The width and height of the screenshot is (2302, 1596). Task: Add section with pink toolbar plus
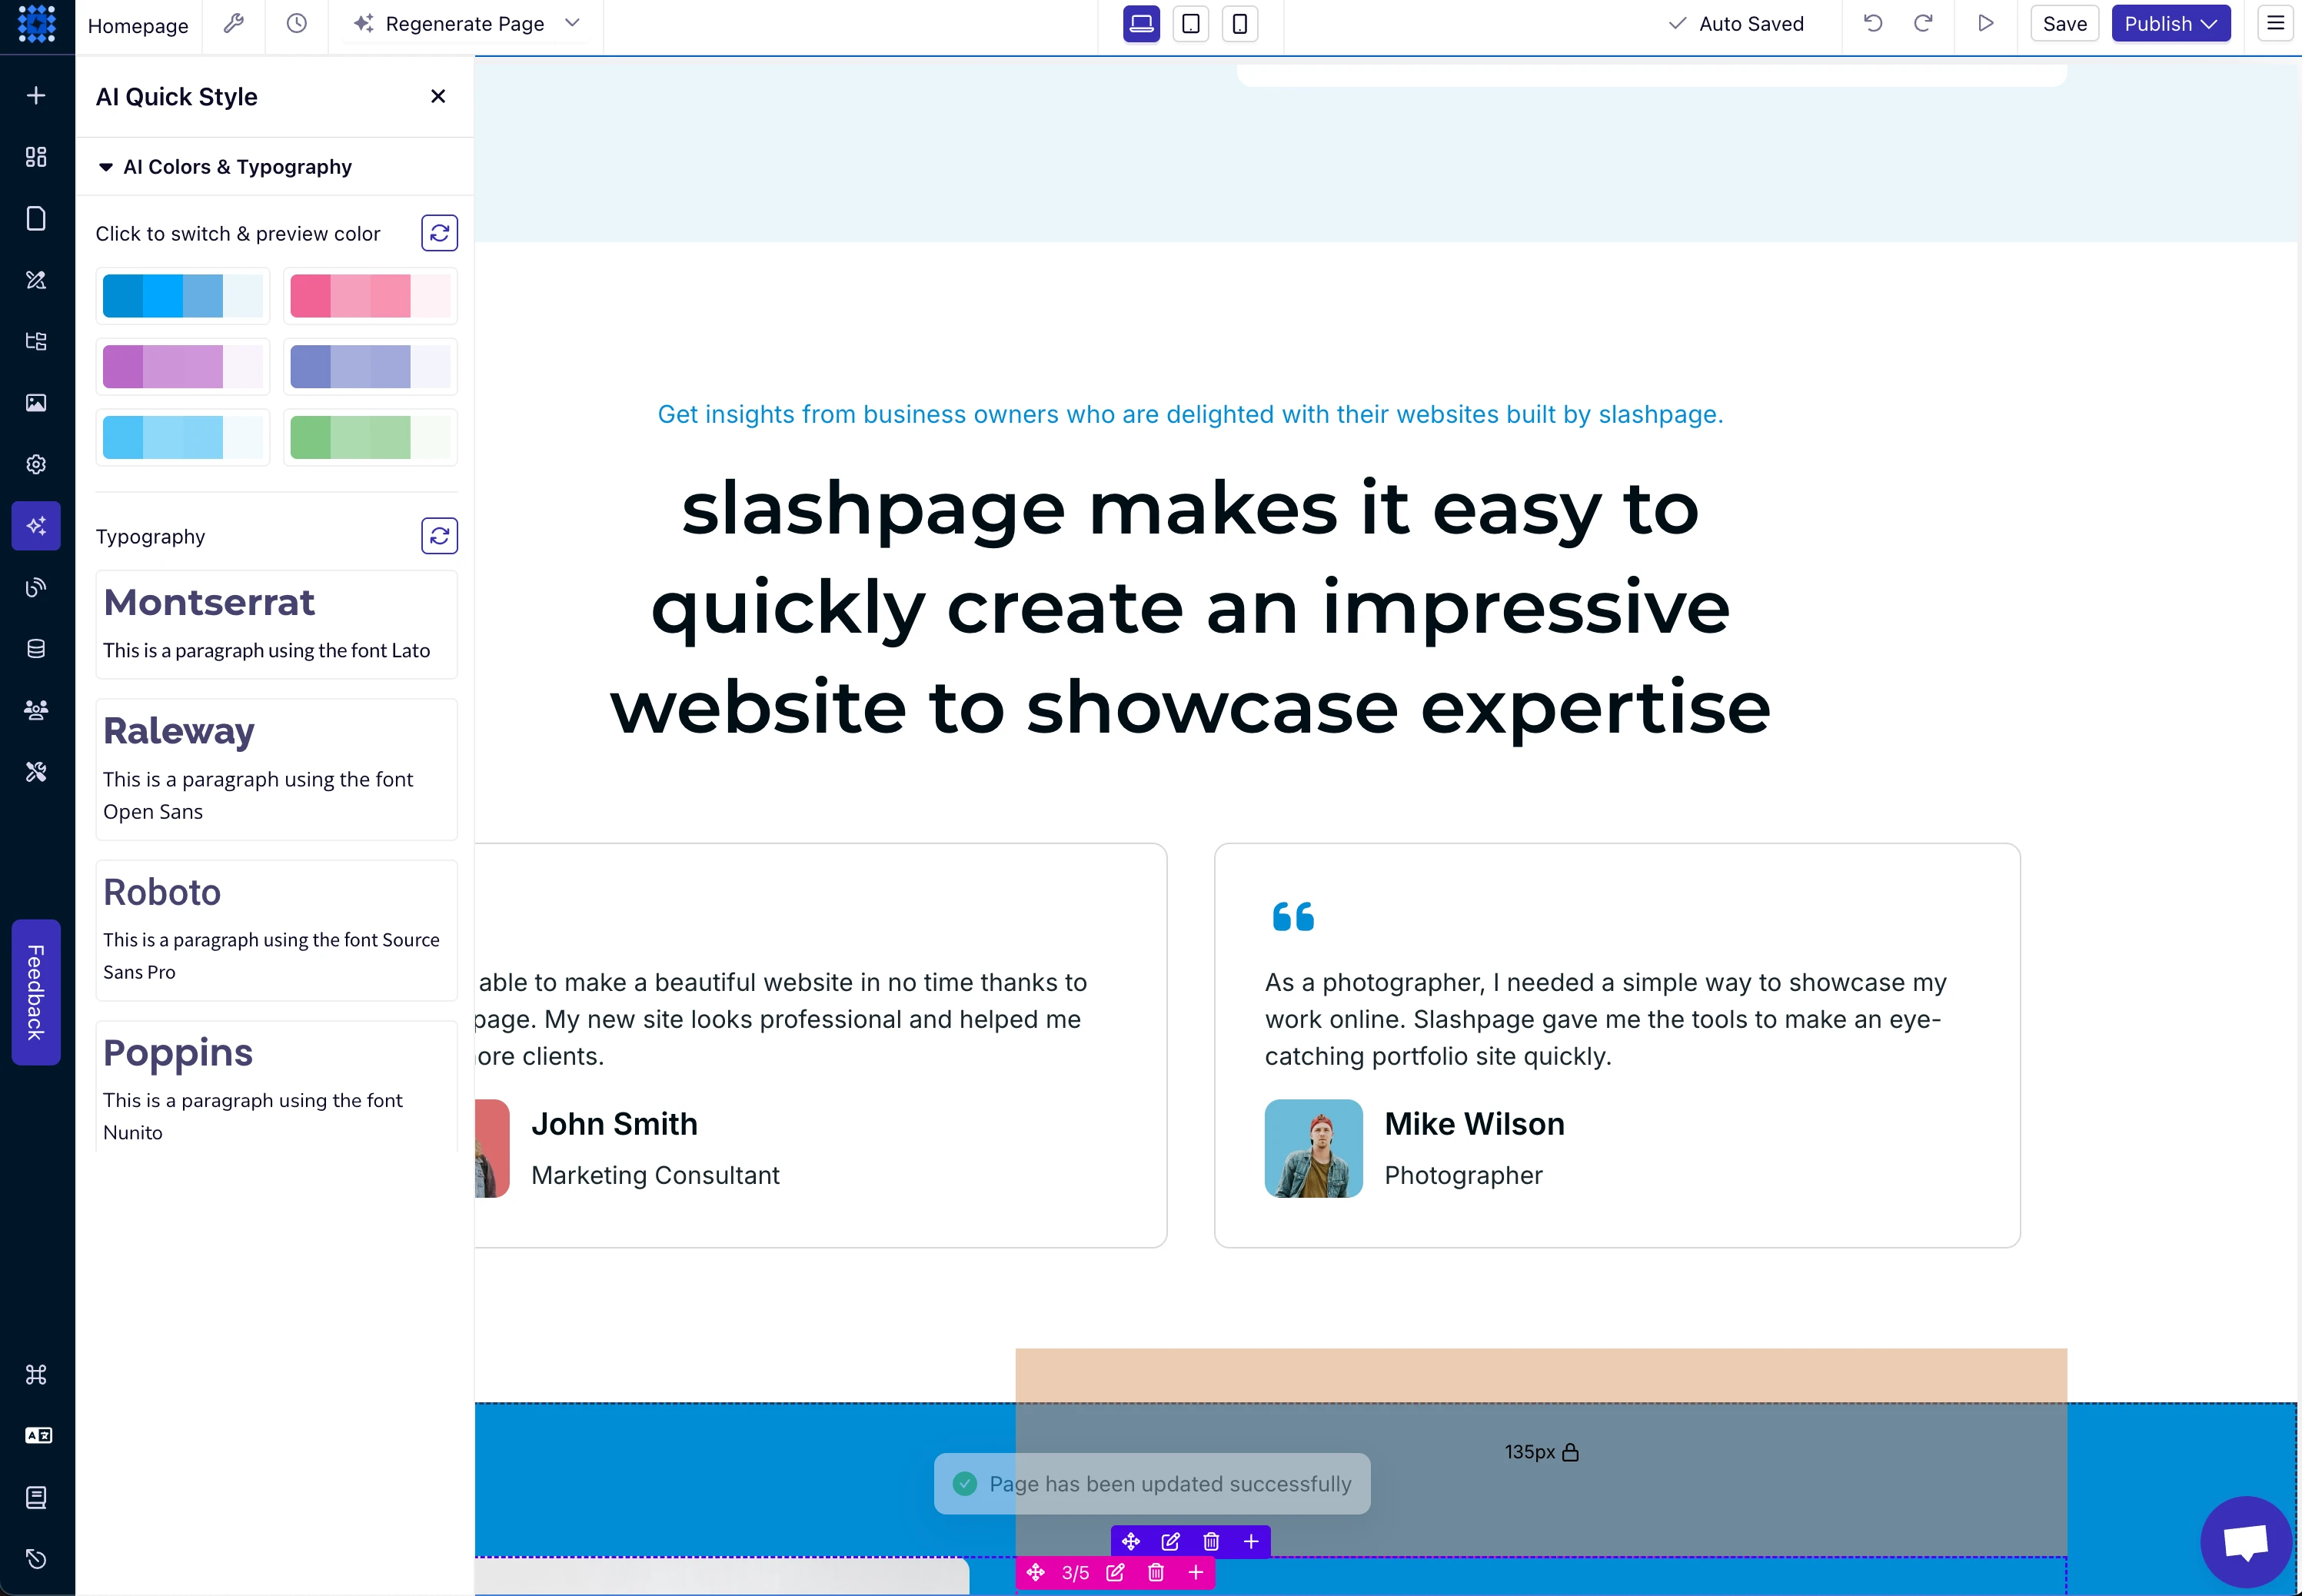click(x=1196, y=1573)
